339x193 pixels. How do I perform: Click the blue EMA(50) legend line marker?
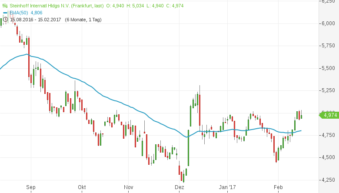click(5, 13)
